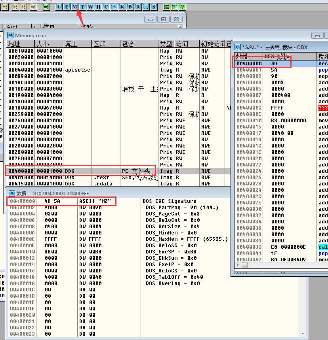Open Source (S) toolbar icon
This screenshot has width=328, height=340.
click(x=154, y=7)
